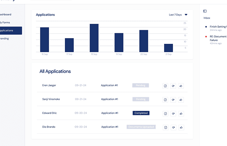
Task: Click the clock icon in Edward Elric's row
Action: [166, 114]
